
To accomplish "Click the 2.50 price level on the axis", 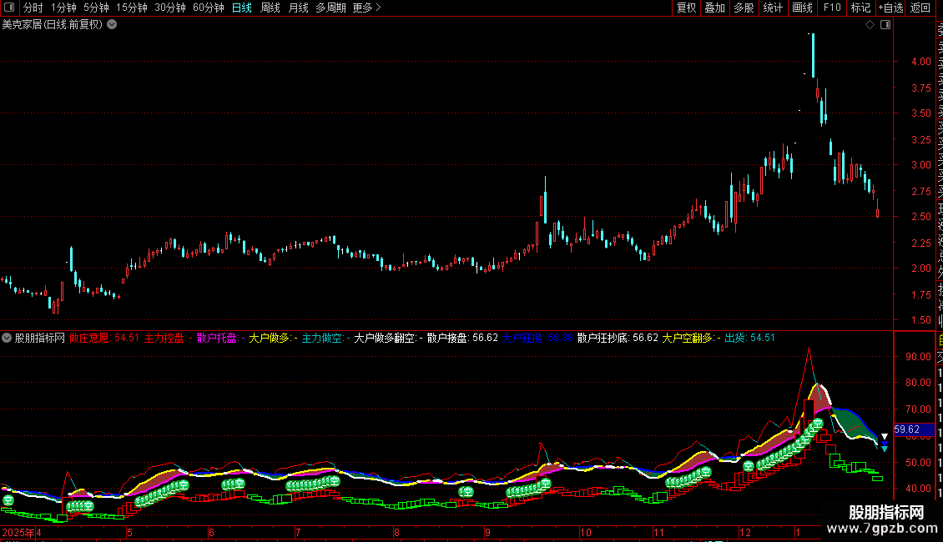I will [x=920, y=216].
